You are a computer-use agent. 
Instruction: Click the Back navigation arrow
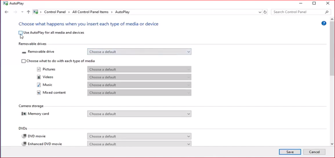point(7,12)
